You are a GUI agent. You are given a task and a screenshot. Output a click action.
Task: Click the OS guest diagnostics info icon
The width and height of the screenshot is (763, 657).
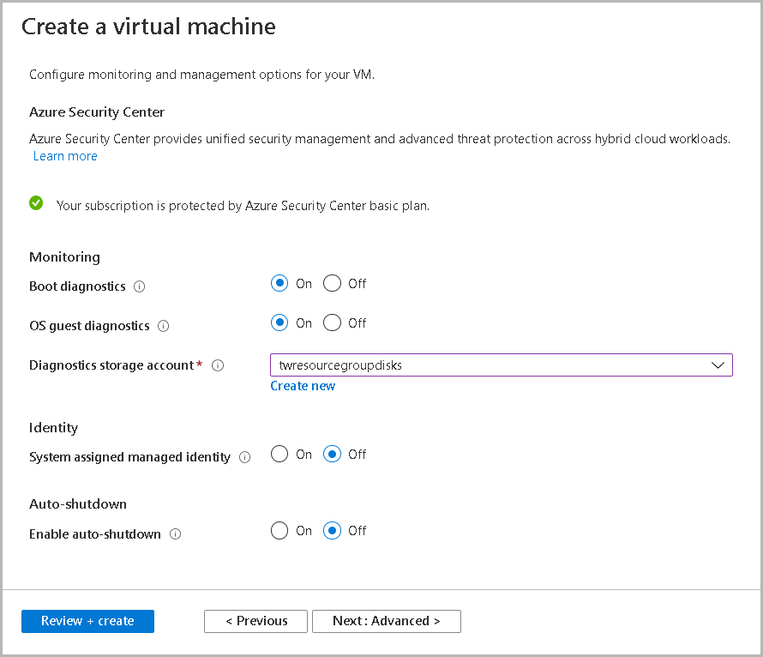(x=164, y=326)
